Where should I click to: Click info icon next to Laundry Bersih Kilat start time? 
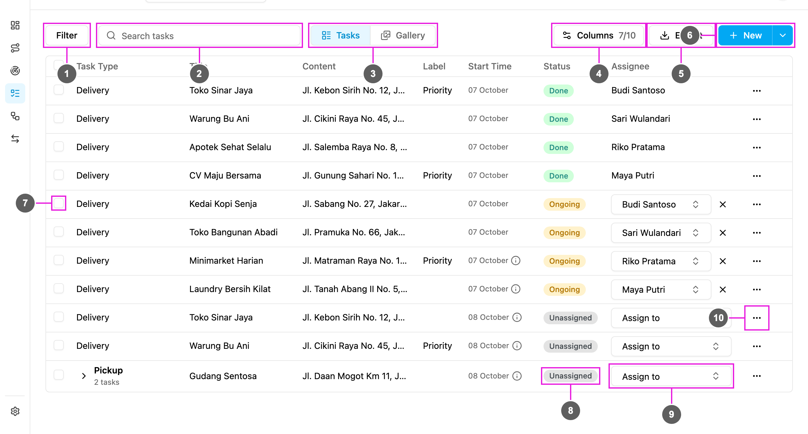click(516, 289)
